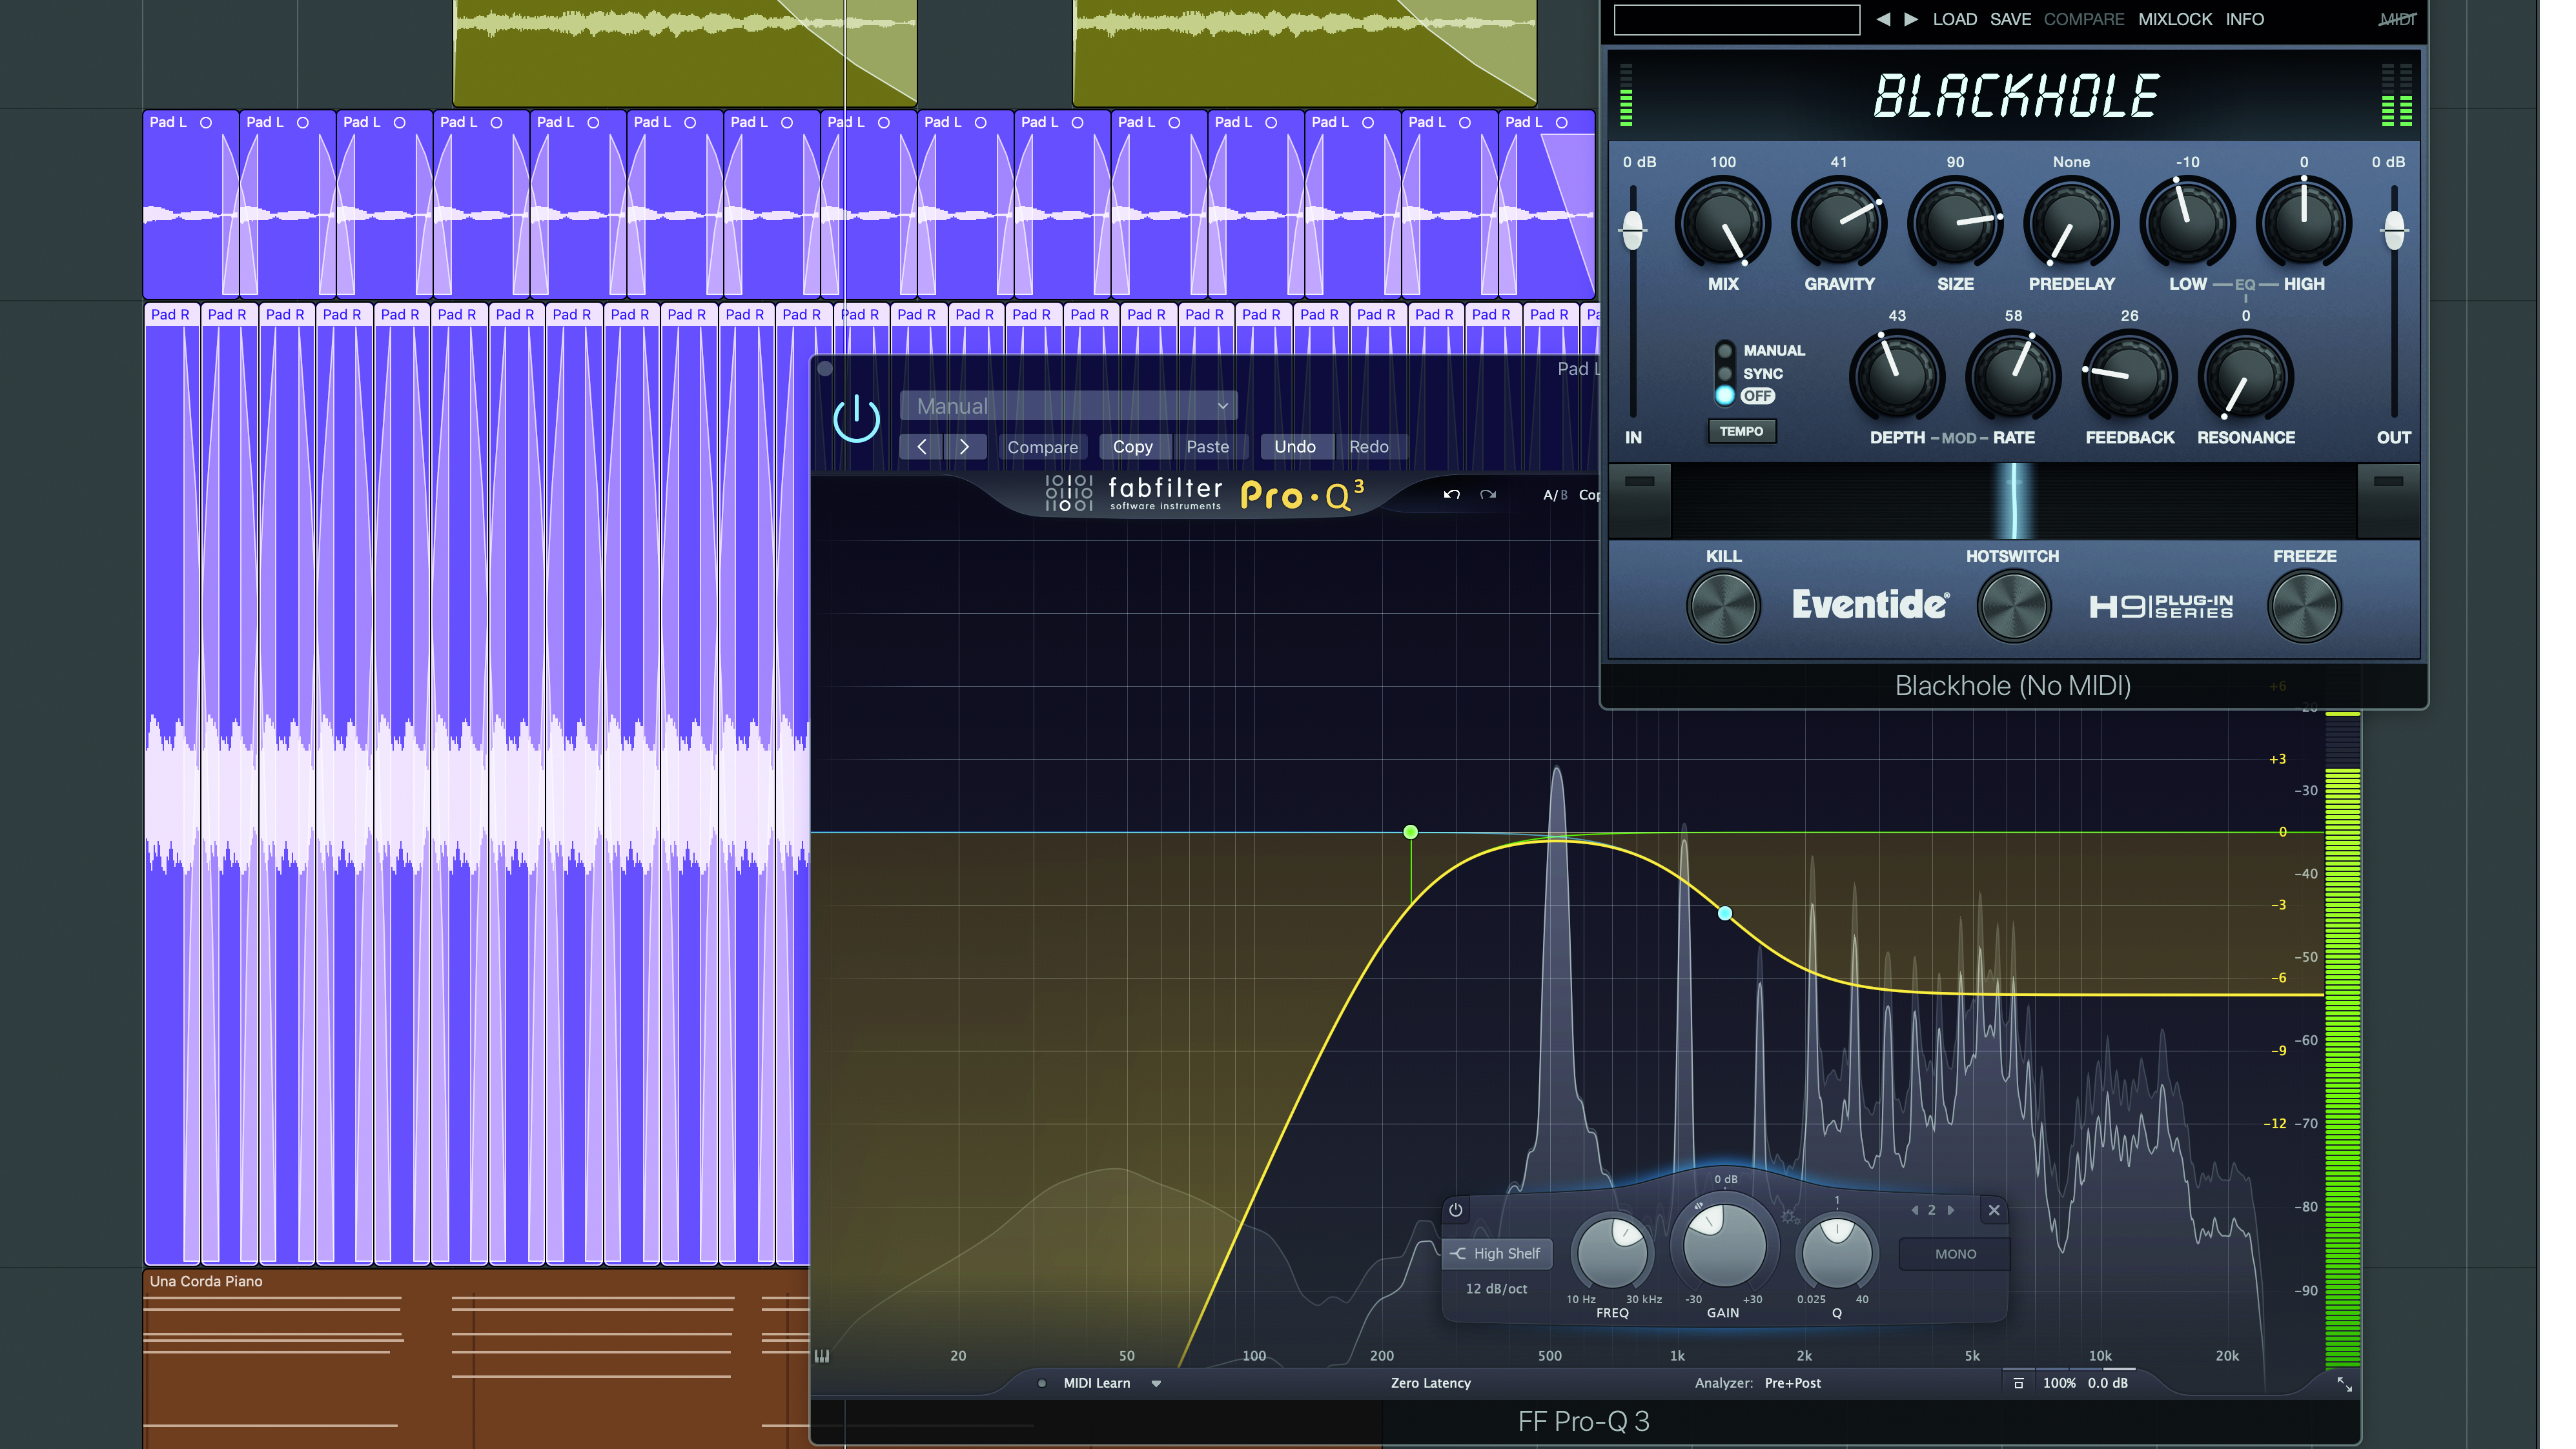
Task: Click the Compare button in Pro-Q 3 header
Action: point(1042,447)
